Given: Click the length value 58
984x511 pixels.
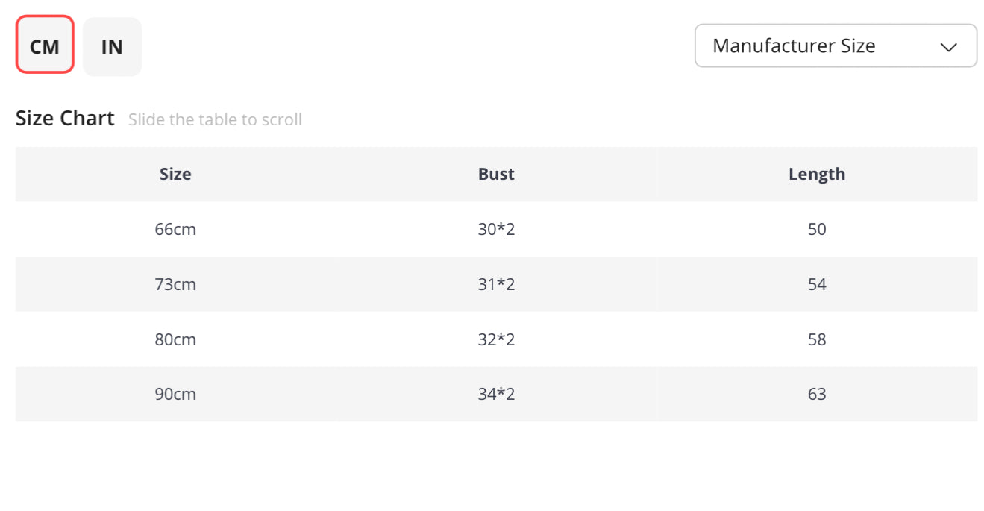Looking at the screenshot, I should [x=817, y=339].
